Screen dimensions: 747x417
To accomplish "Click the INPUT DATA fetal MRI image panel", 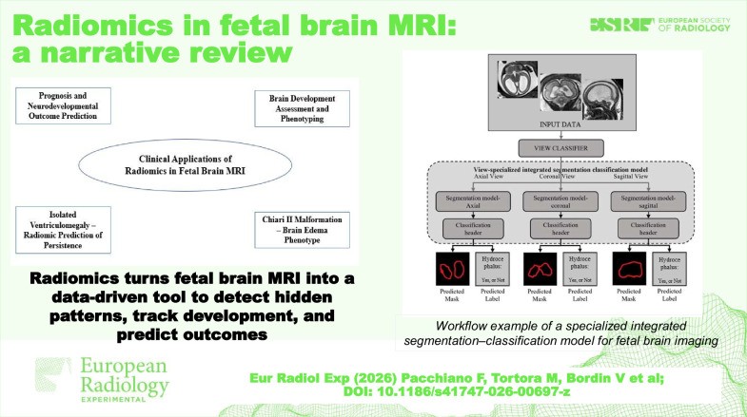I will [x=561, y=92].
